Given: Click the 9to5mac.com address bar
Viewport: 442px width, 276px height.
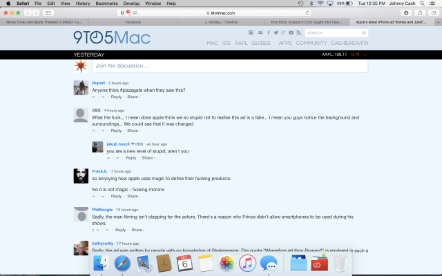Looking at the screenshot, I should [221, 13].
